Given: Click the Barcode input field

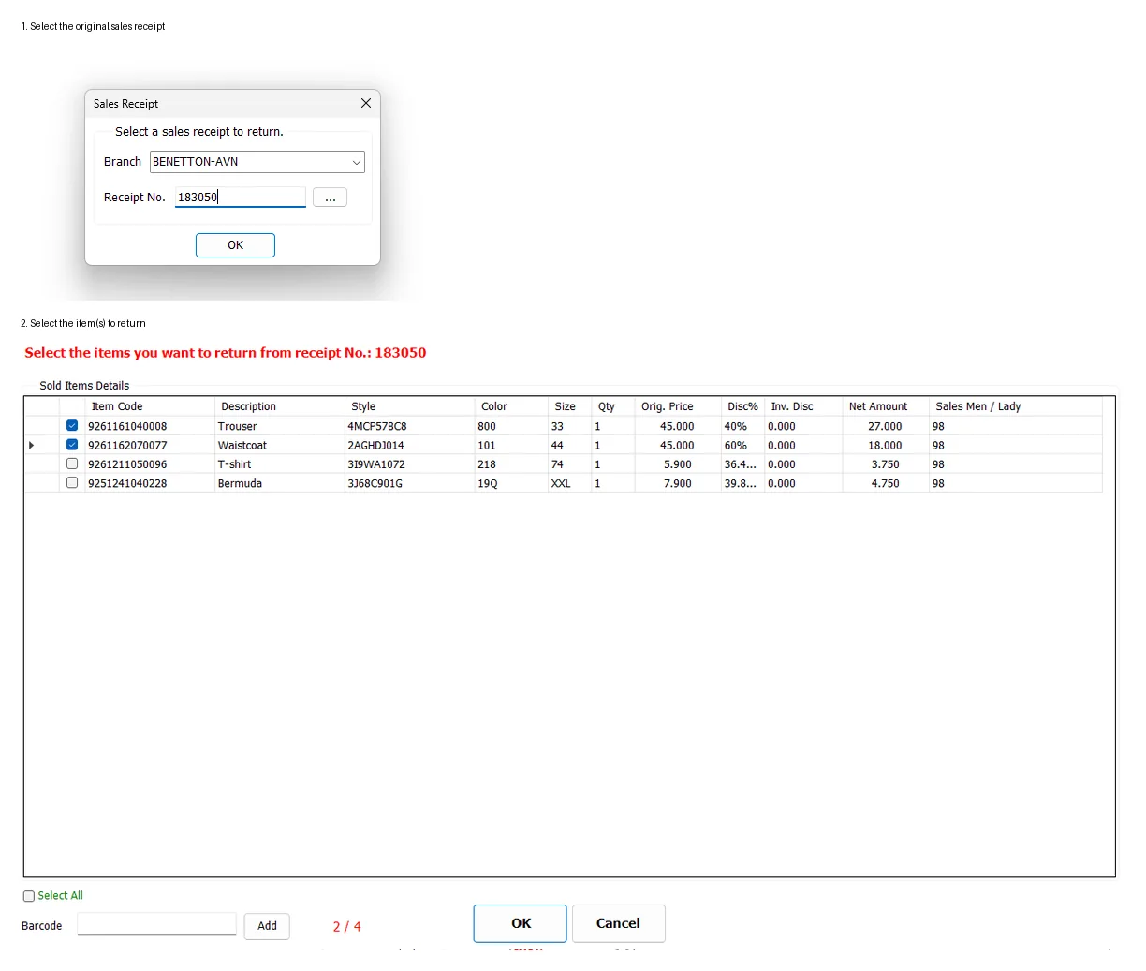Looking at the screenshot, I should pyautogui.click(x=157, y=924).
